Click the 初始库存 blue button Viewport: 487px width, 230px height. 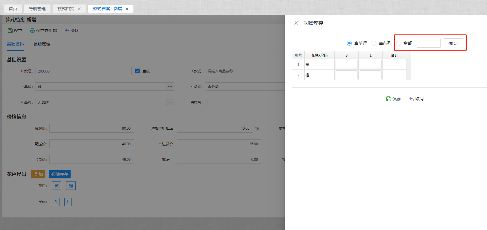(60, 174)
